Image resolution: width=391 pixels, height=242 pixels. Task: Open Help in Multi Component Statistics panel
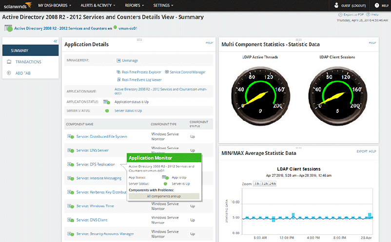(372, 43)
